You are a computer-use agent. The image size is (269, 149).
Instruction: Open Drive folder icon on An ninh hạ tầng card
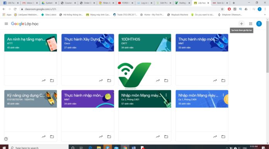(x=52, y=80)
